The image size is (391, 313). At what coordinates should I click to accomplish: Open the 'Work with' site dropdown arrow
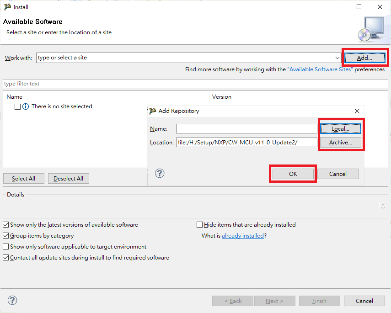[x=337, y=58]
